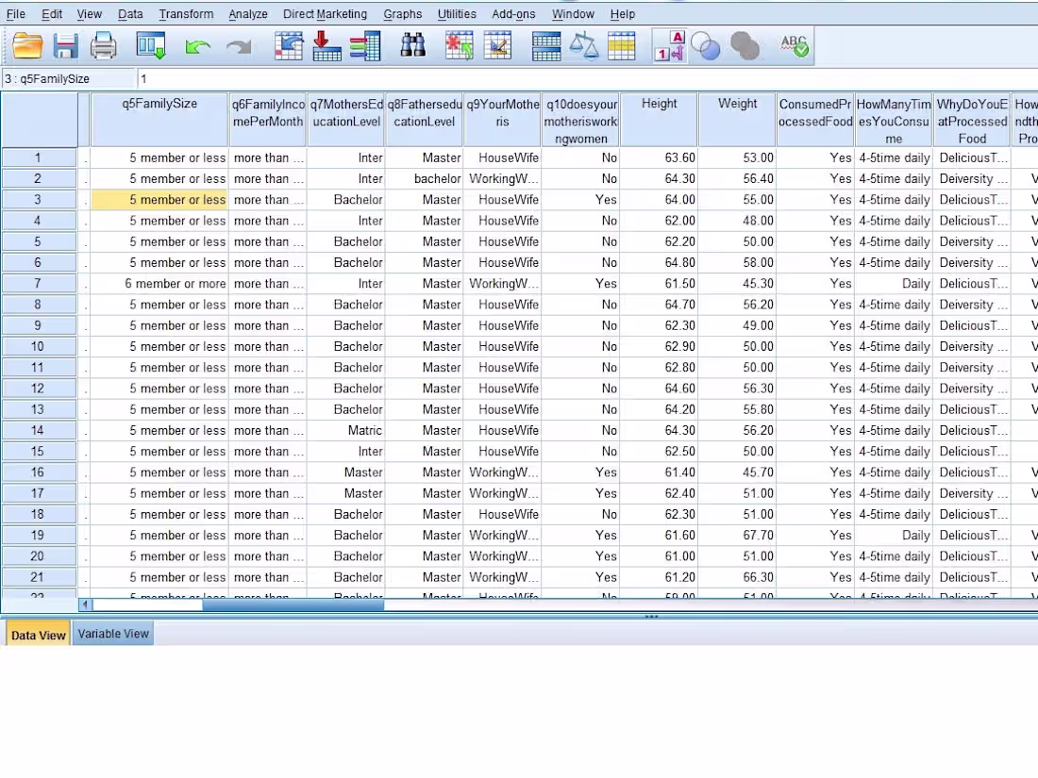
Task: Toggle Split File mode from the toolbar
Action: [546, 45]
